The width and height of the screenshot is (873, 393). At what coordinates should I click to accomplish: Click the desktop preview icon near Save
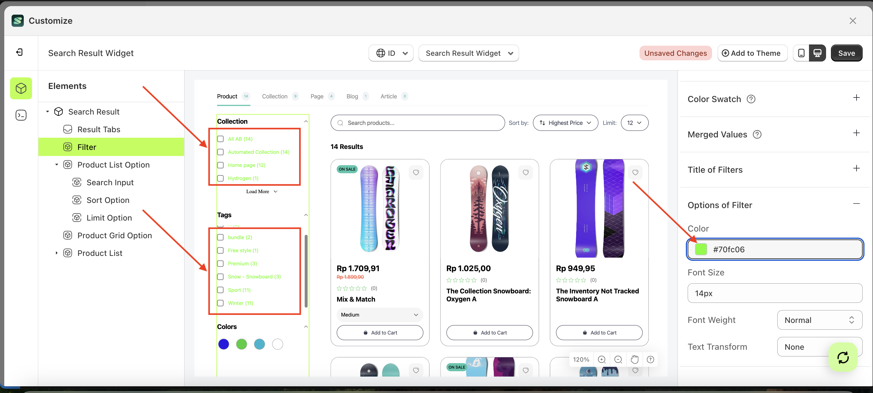[x=818, y=53]
